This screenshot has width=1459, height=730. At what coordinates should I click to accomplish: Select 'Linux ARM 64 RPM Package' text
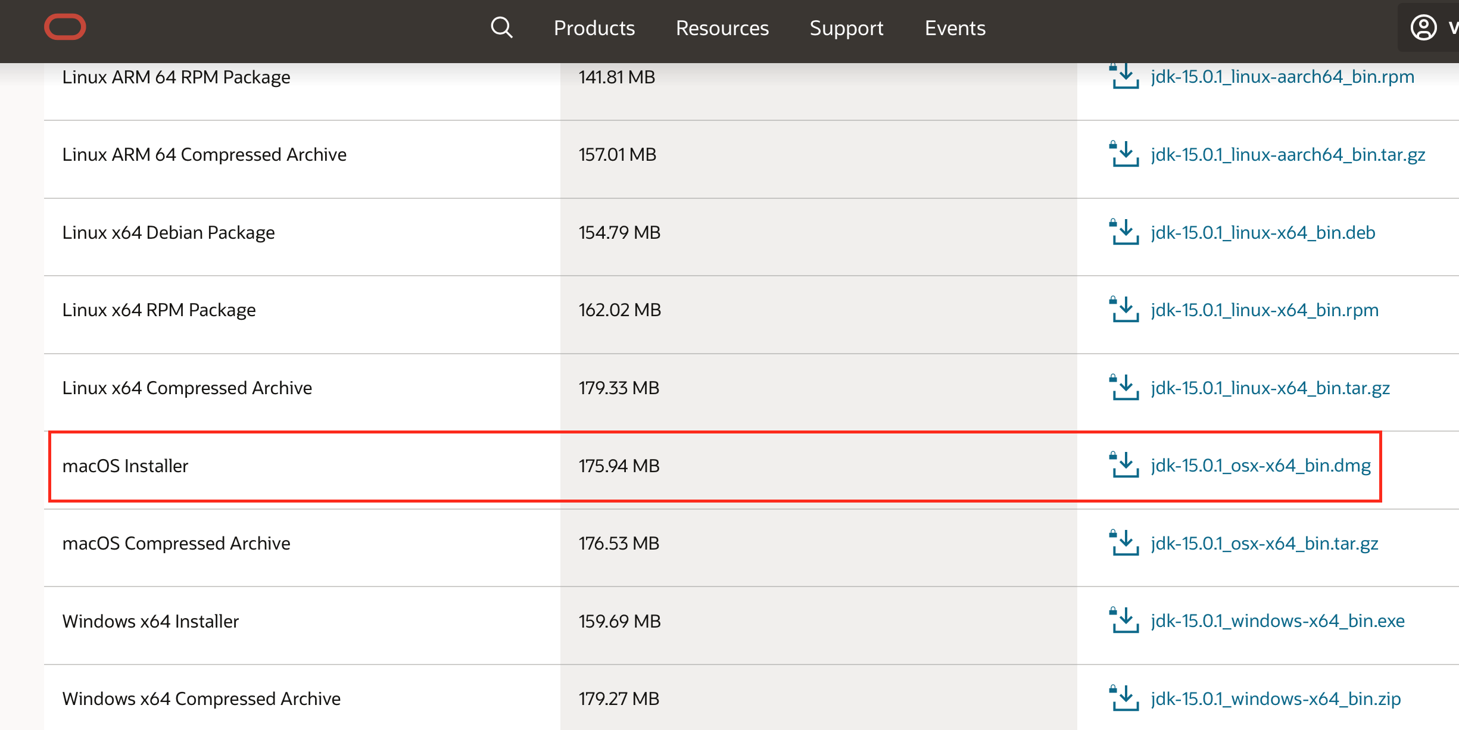[176, 77]
